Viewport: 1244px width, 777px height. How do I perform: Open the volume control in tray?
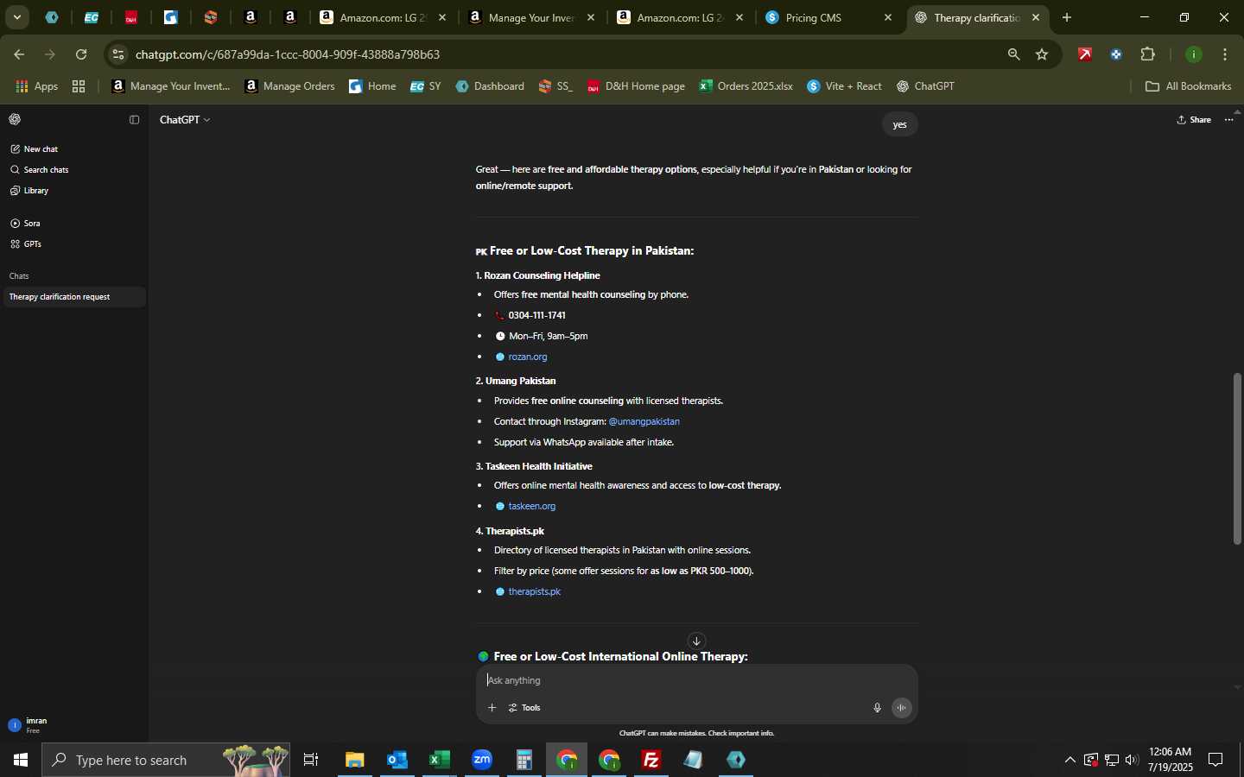pyautogui.click(x=1133, y=761)
